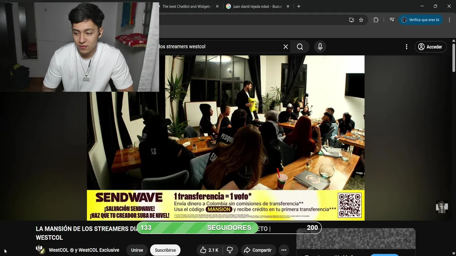The image size is (456, 256).
Task: Open YouTube three-dot settings menu
Action: [406, 47]
